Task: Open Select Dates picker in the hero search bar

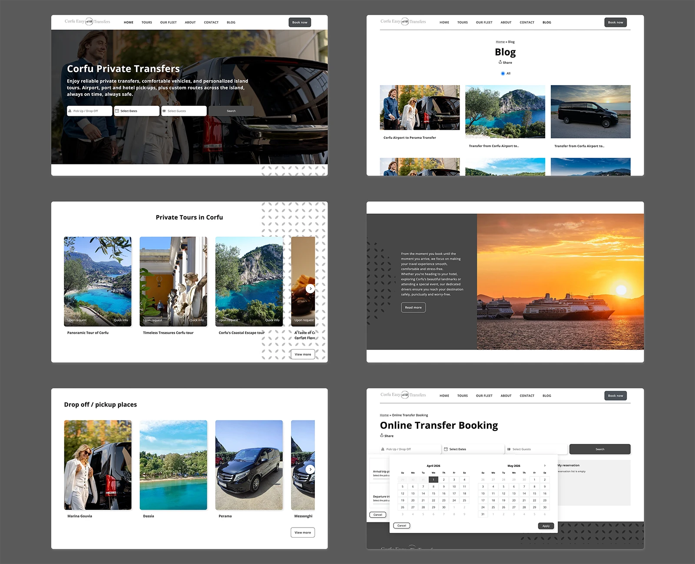Action: point(137,111)
